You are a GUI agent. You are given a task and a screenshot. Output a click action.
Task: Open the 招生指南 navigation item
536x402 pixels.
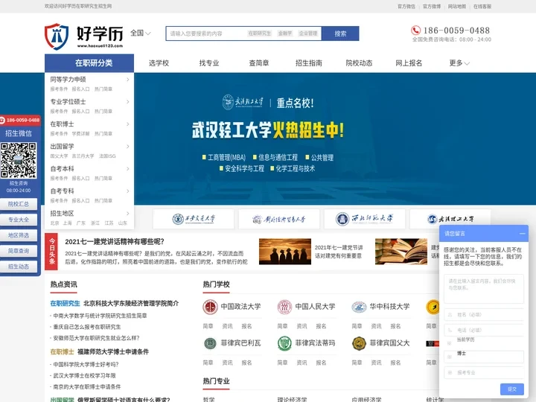click(309, 63)
